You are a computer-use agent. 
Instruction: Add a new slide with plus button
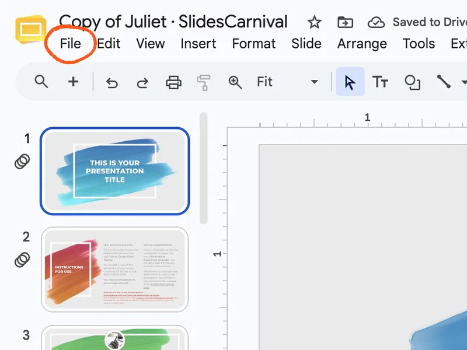74,82
